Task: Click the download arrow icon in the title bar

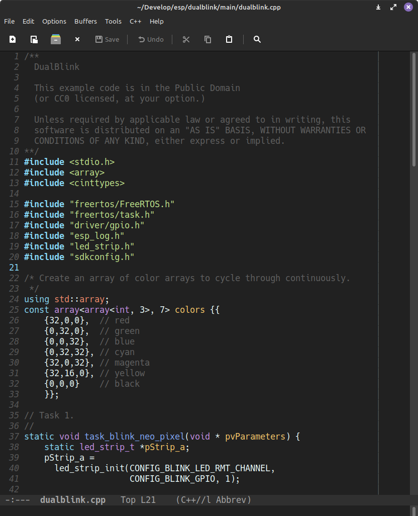Action: coord(378,7)
